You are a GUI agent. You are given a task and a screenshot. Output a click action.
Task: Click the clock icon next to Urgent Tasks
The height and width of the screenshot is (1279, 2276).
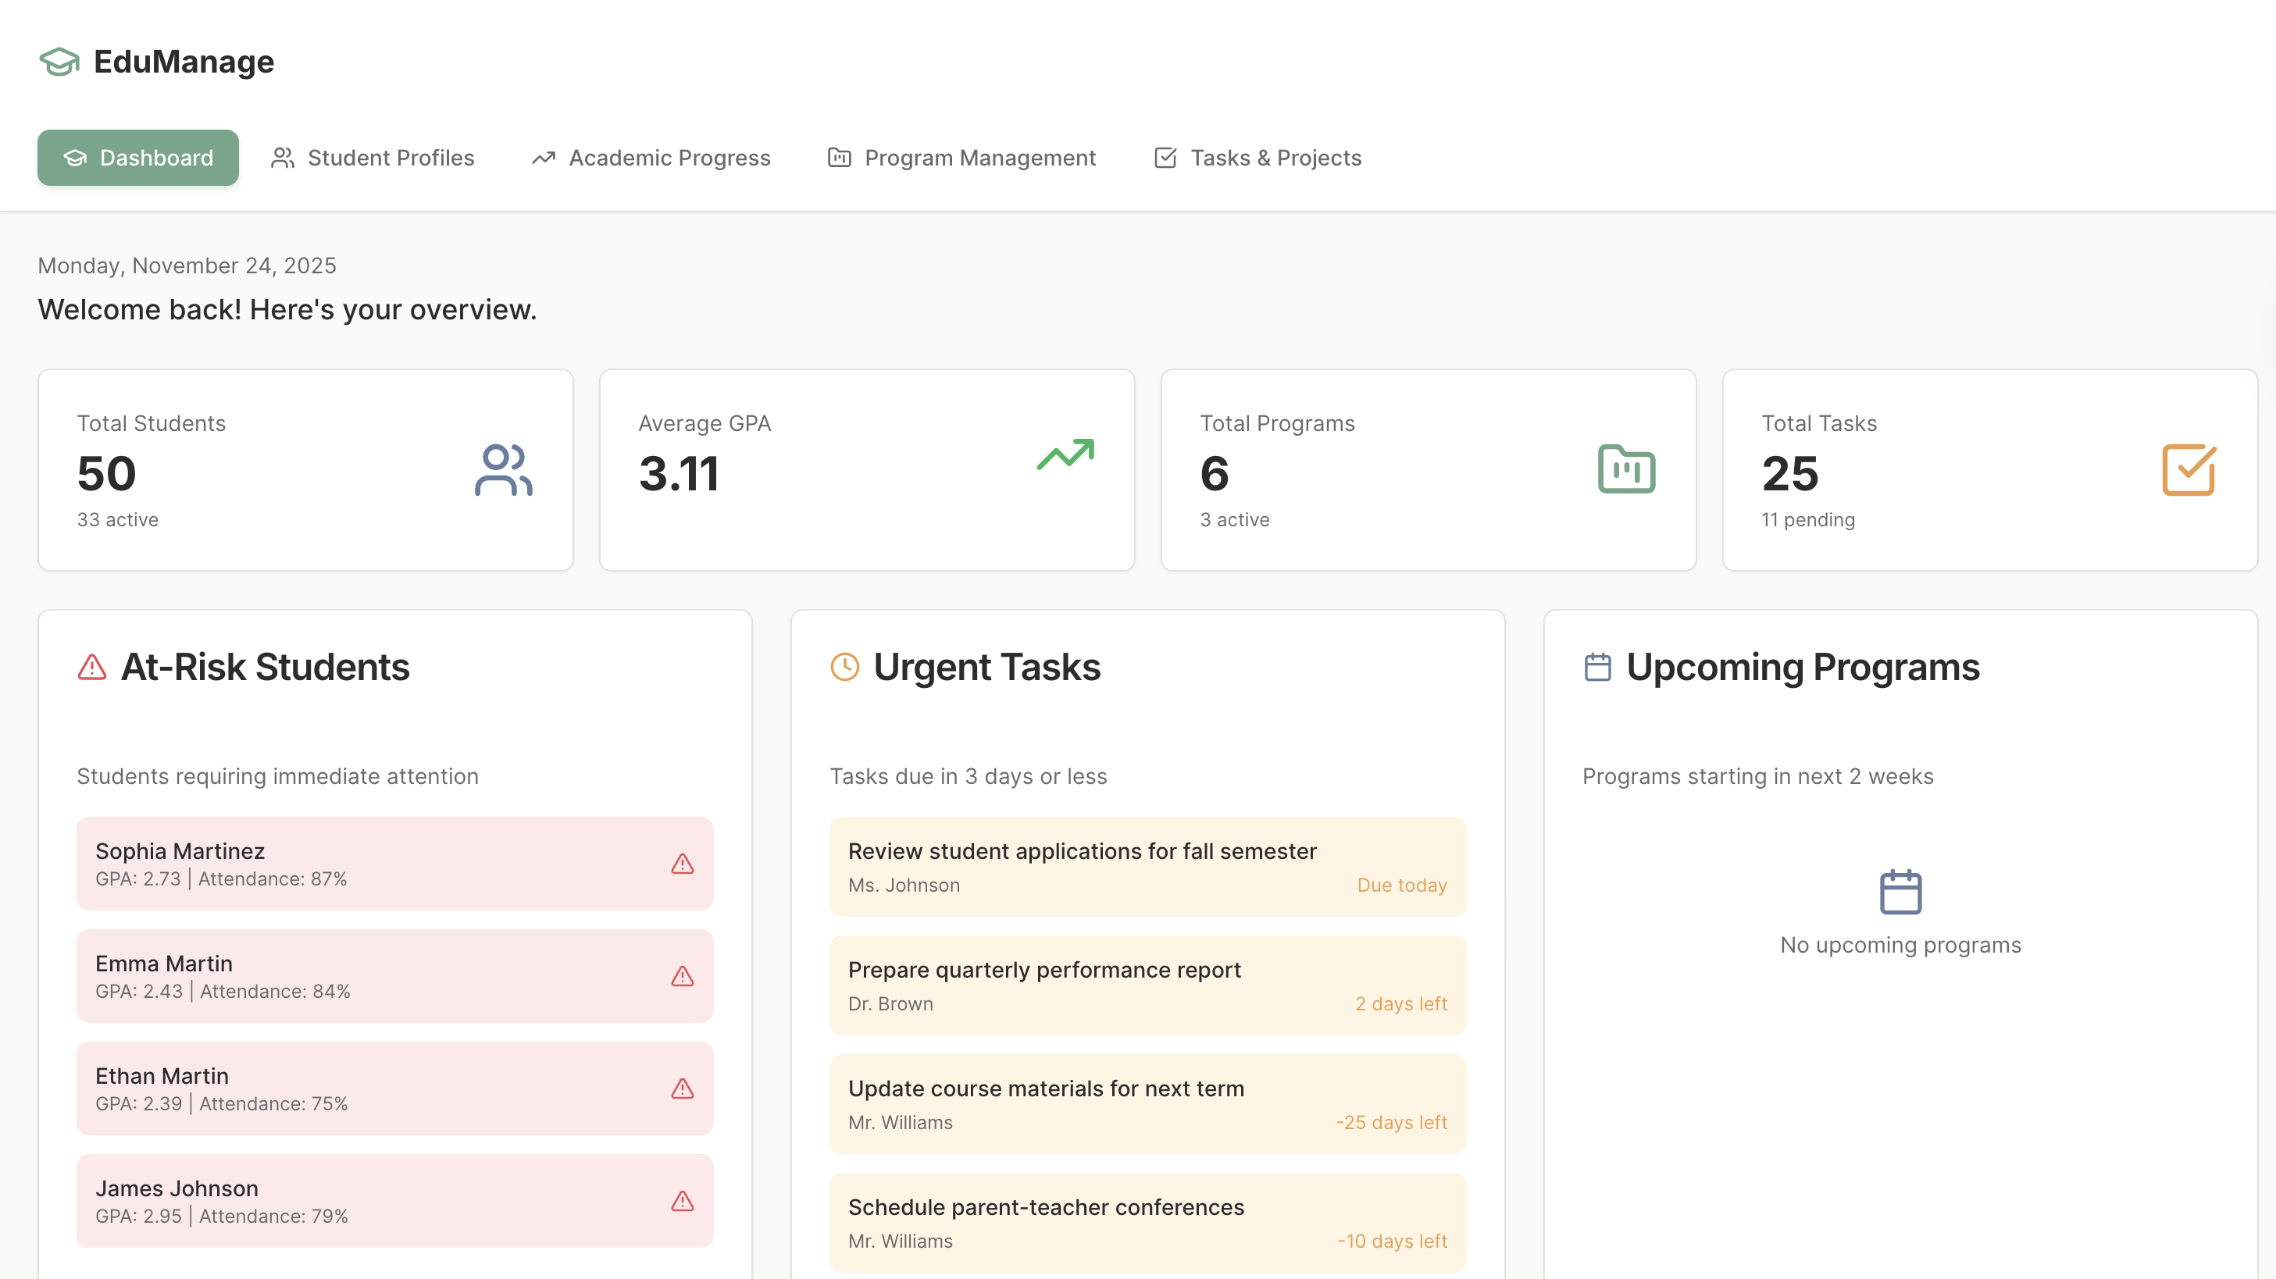click(x=844, y=668)
